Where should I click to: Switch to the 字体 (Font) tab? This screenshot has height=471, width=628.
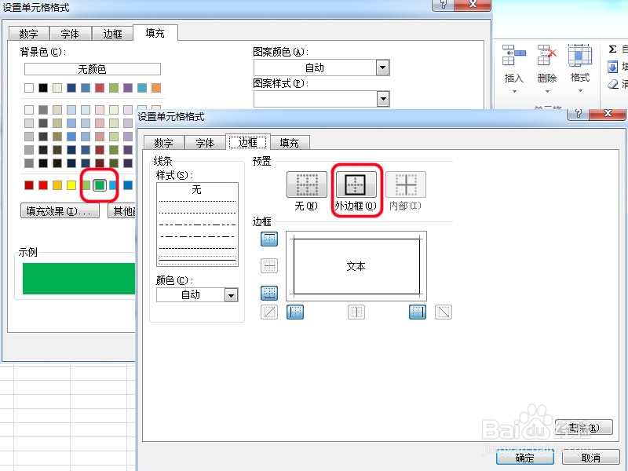tap(204, 143)
